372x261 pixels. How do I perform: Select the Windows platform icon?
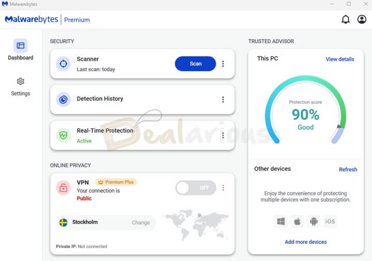281,221
